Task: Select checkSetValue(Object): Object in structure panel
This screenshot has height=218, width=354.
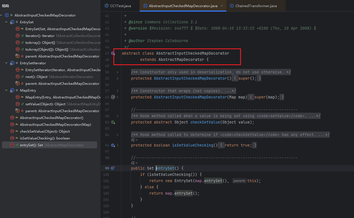Action: (x=45, y=131)
